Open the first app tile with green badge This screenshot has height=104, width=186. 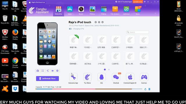tap(74, 40)
